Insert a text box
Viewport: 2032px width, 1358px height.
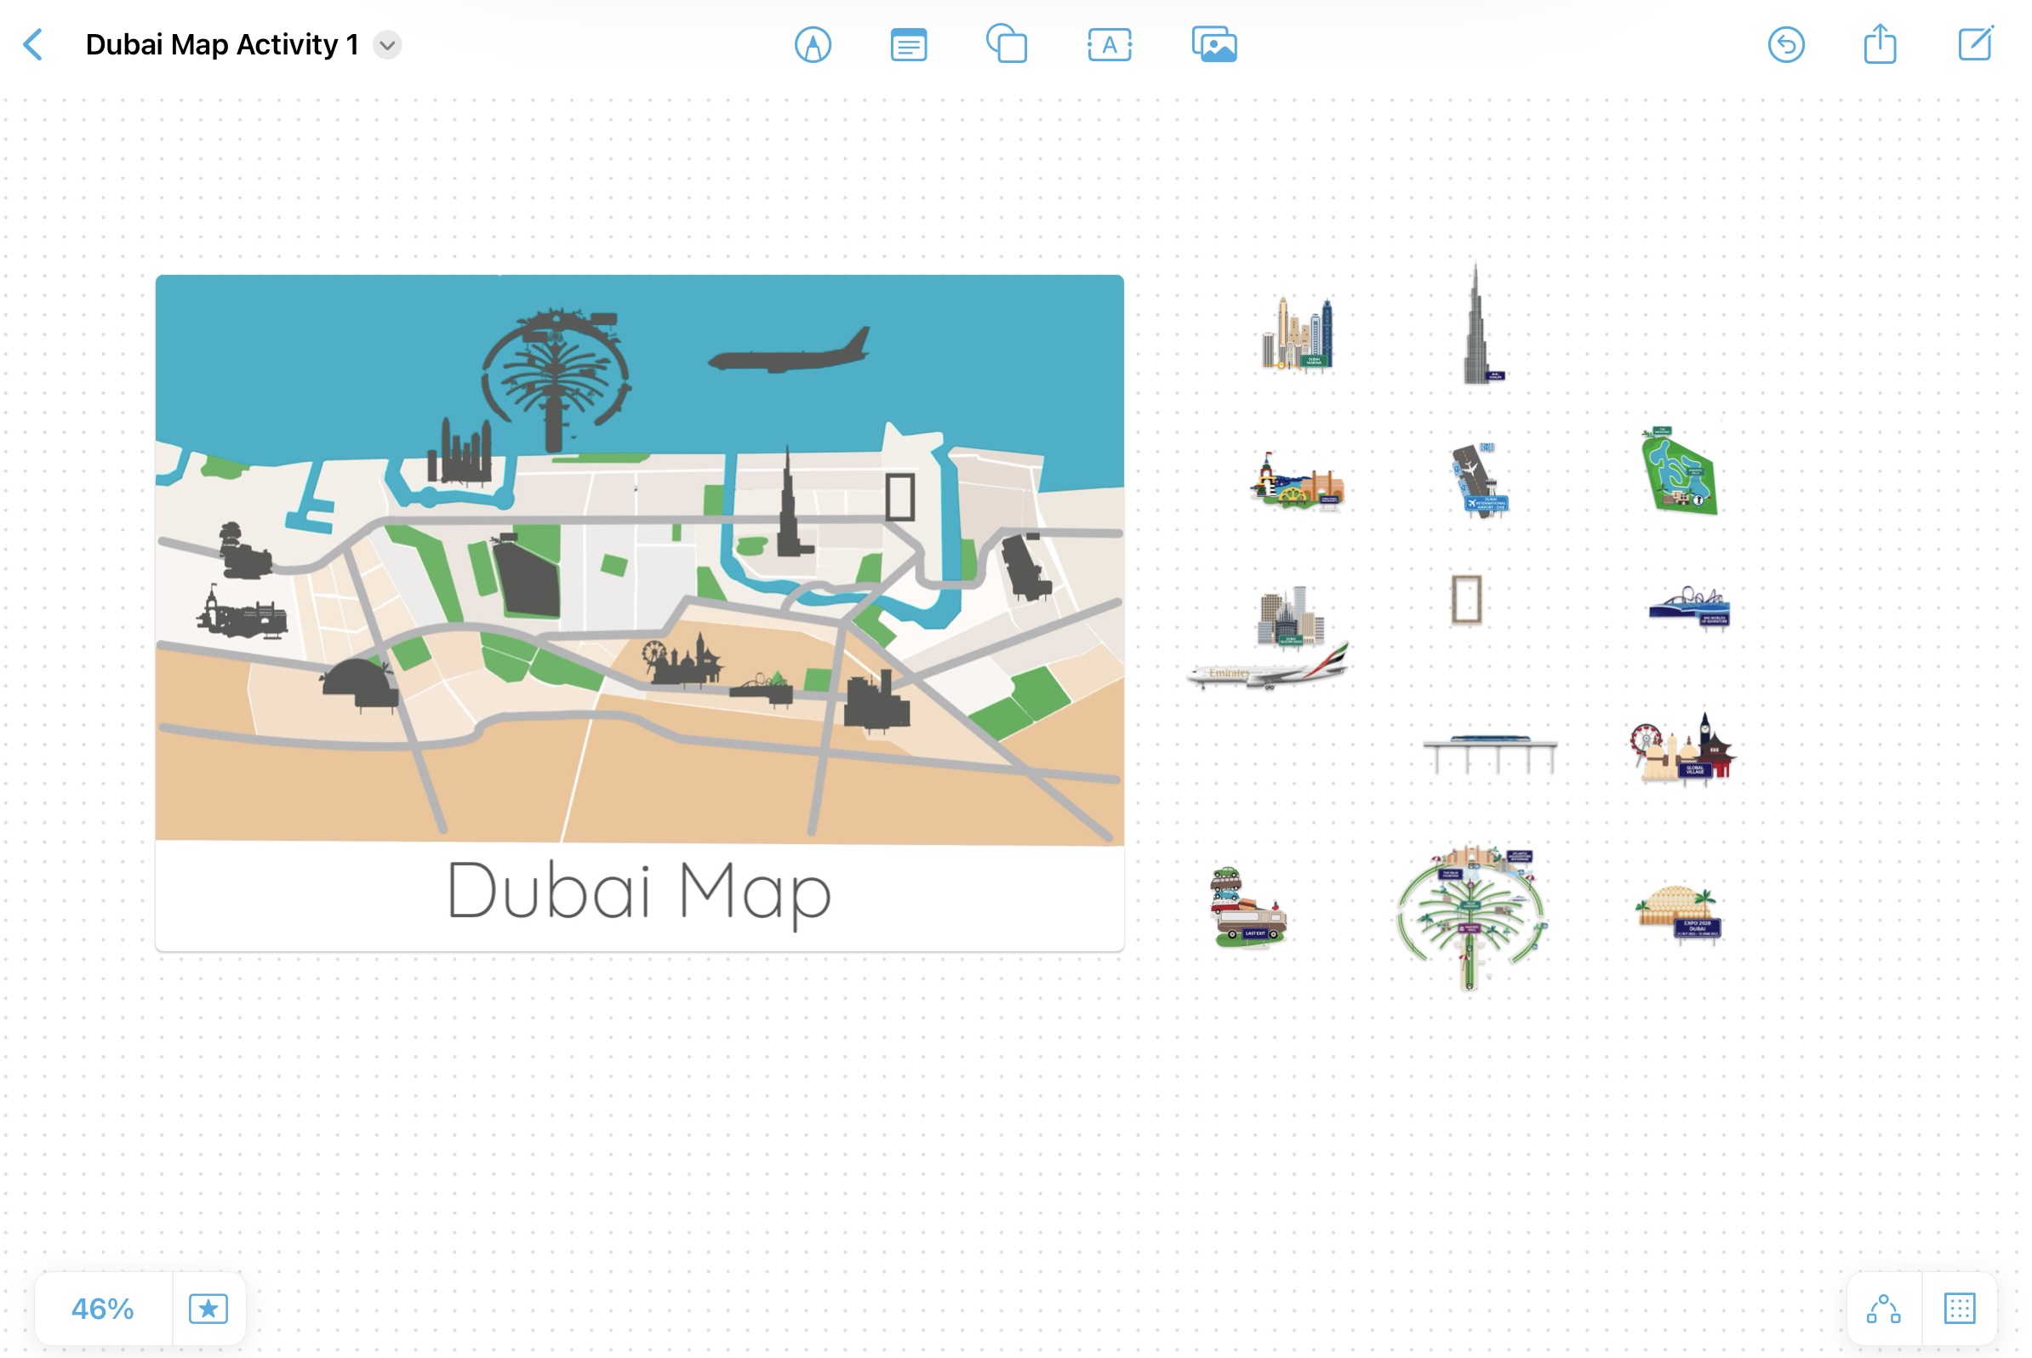tap(1109, 45)
